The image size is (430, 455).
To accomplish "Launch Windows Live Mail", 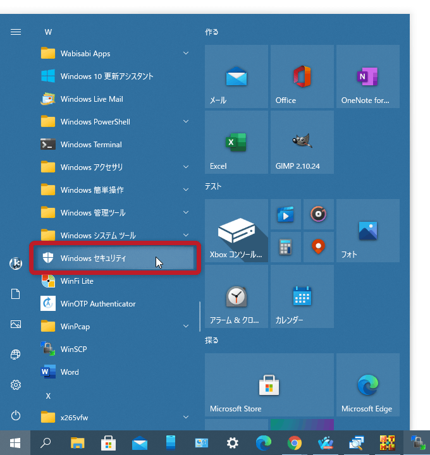I will (x=114, y=99).
